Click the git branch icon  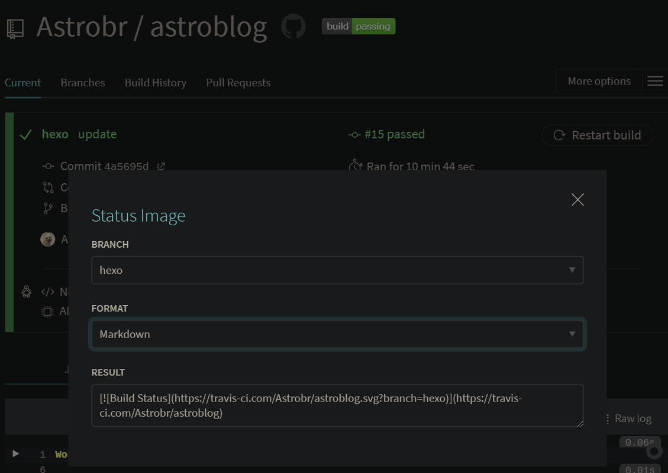pyautogui.click(x=48, y=208)
